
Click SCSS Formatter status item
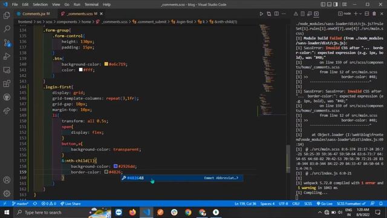click(x=351, y=203)
